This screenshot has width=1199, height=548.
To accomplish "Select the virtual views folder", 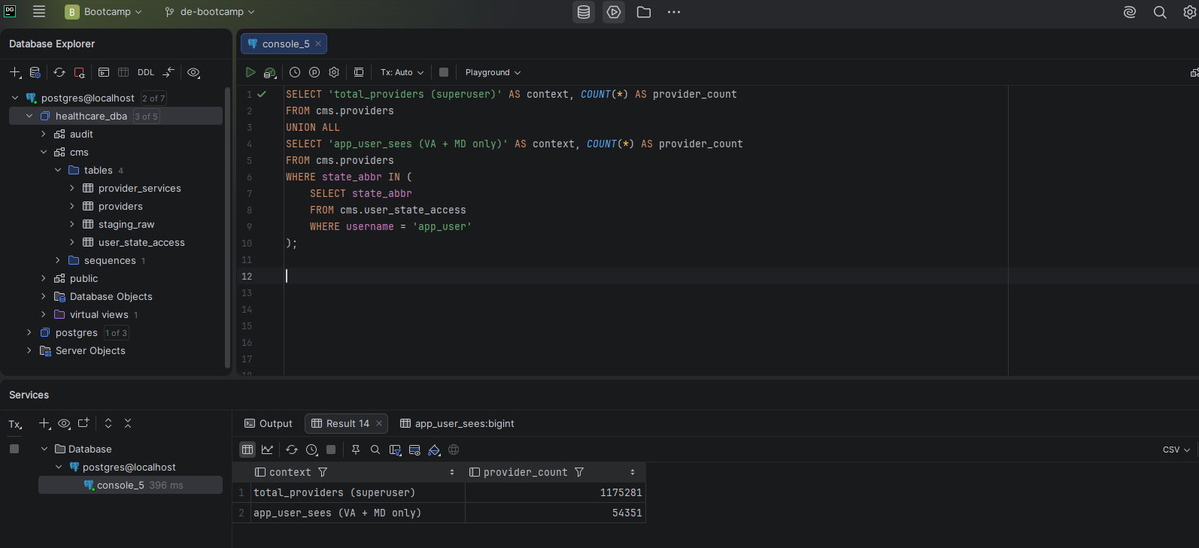I will 99,314.
